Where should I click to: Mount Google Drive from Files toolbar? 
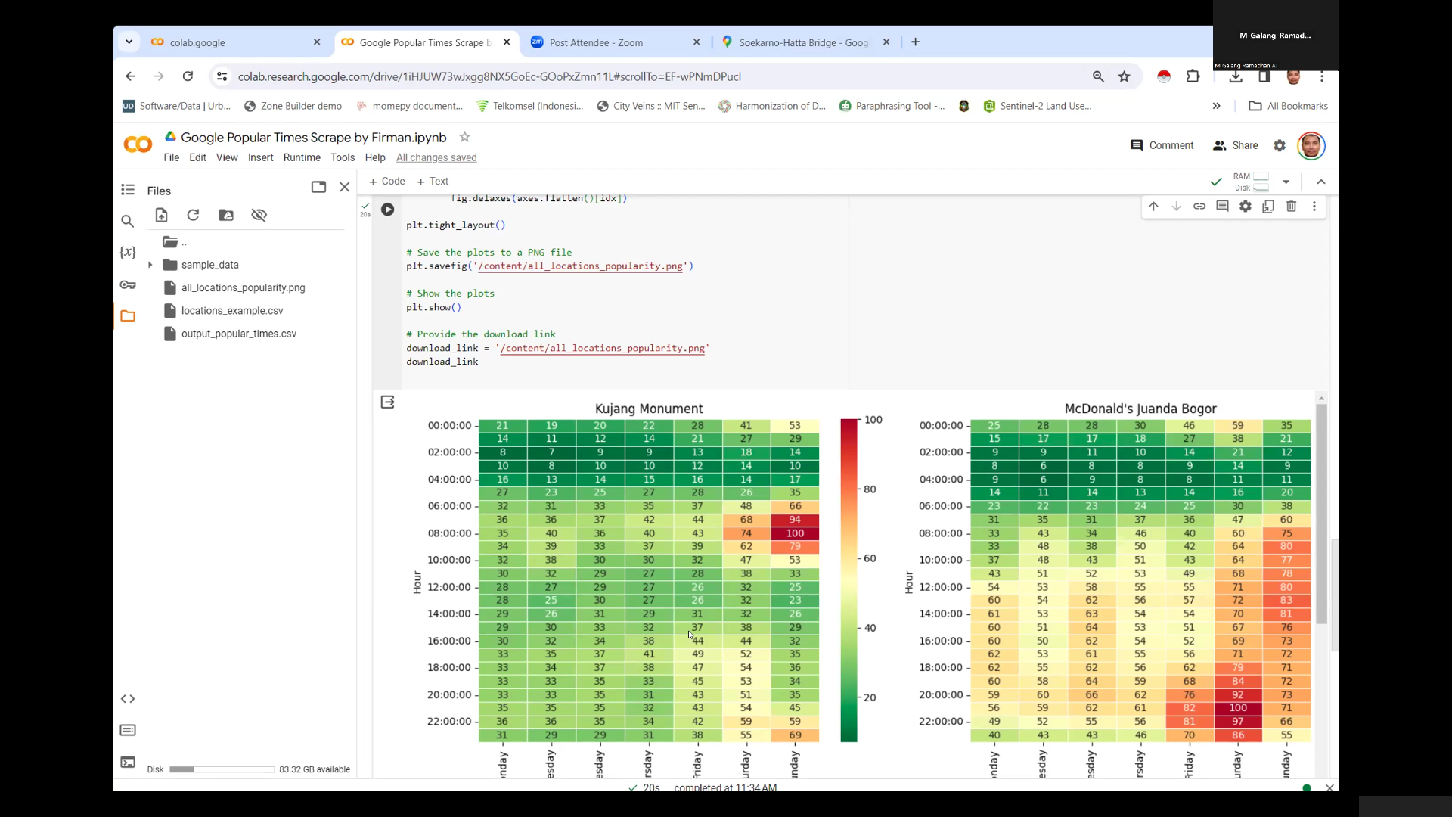point(225,216)
